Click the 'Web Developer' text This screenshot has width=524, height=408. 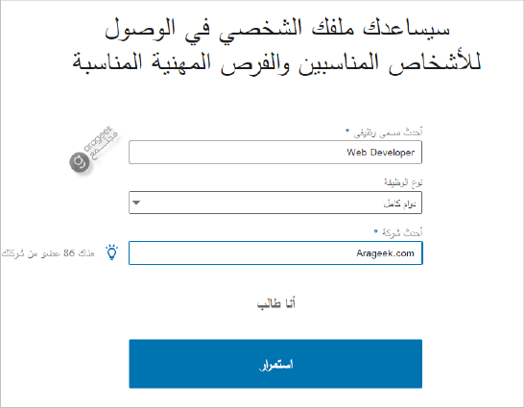point(381,153)
